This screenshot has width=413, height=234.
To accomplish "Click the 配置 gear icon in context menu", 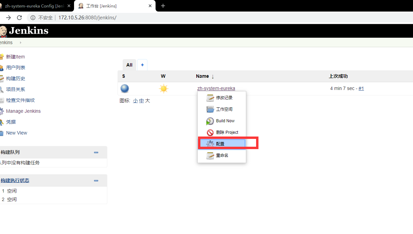I will (210, 144).
